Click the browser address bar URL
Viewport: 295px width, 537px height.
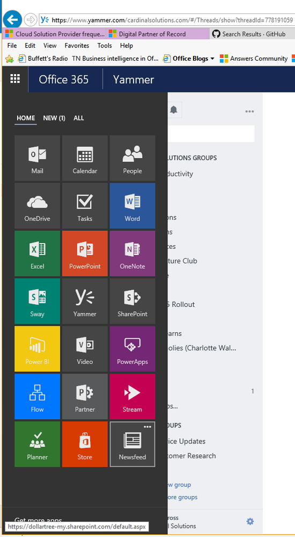[x=172, y=20]
